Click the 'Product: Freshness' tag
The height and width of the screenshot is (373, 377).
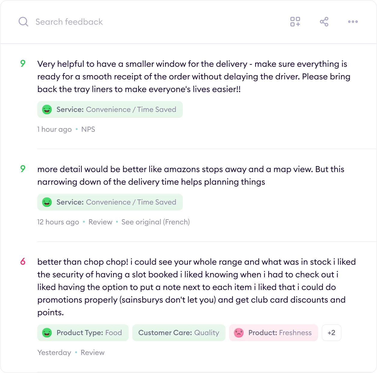[x=273, y=333]
